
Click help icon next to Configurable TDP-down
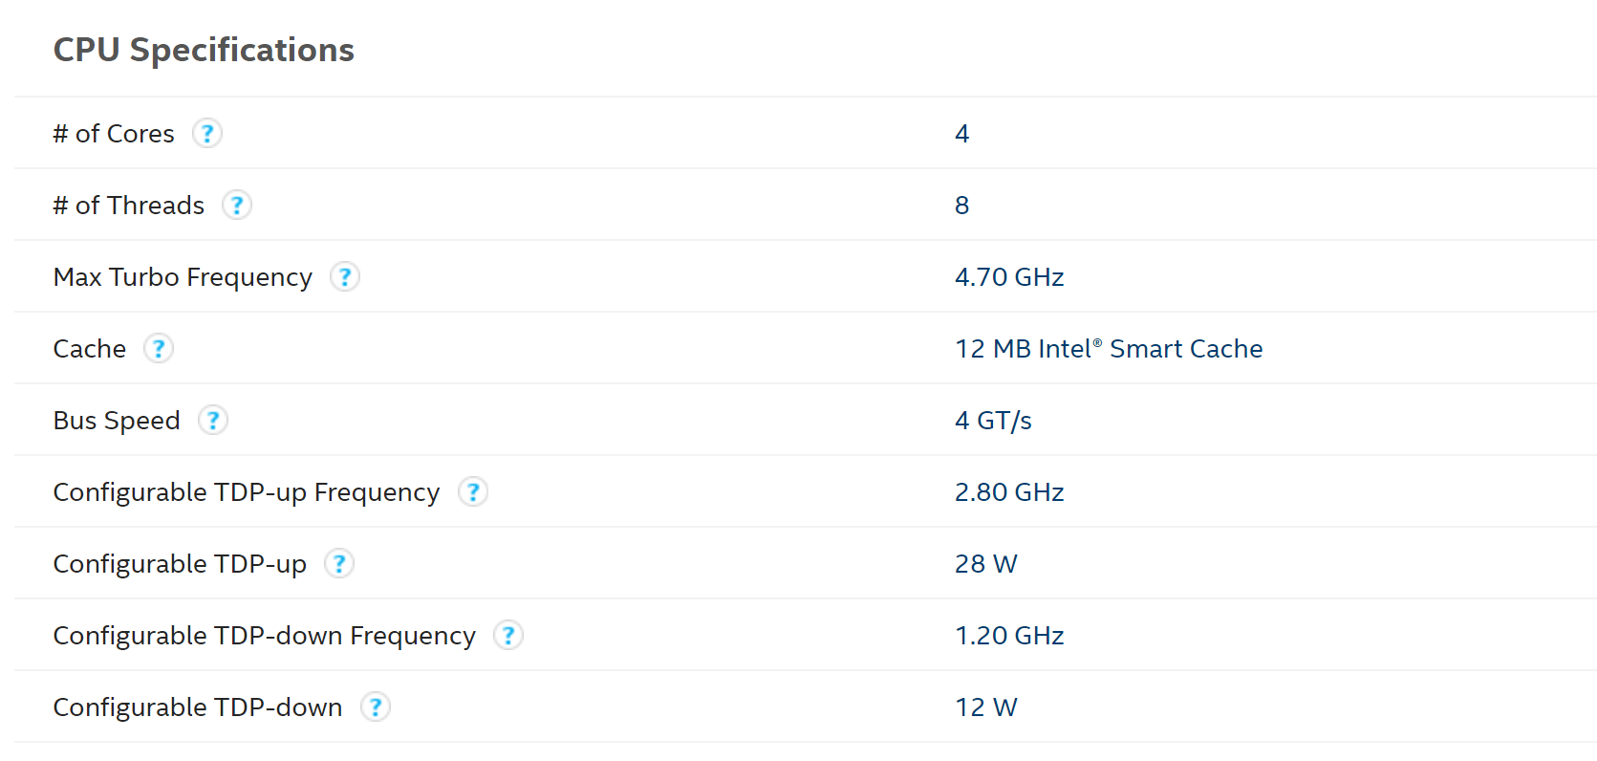pos(376,707)
